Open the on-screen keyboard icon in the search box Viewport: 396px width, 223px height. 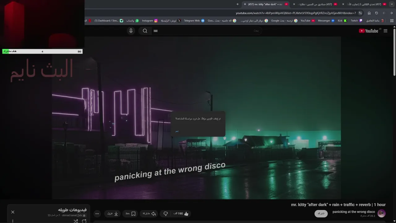[156, 31]
